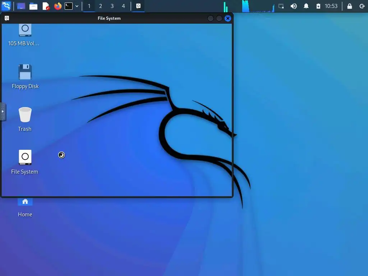Screen dimensions: 368x276
Task: Open the Kali applications menu
Action: click(x=6, y=6)
